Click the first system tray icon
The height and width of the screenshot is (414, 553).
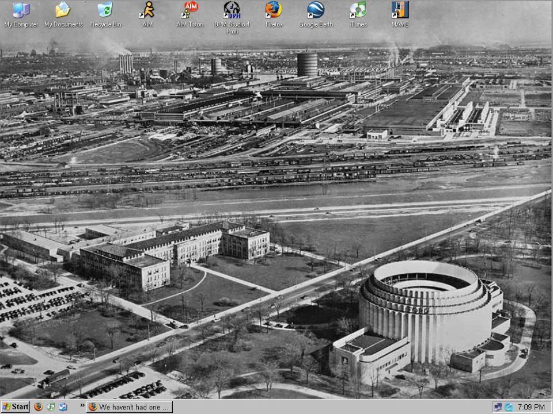[498, 407]
